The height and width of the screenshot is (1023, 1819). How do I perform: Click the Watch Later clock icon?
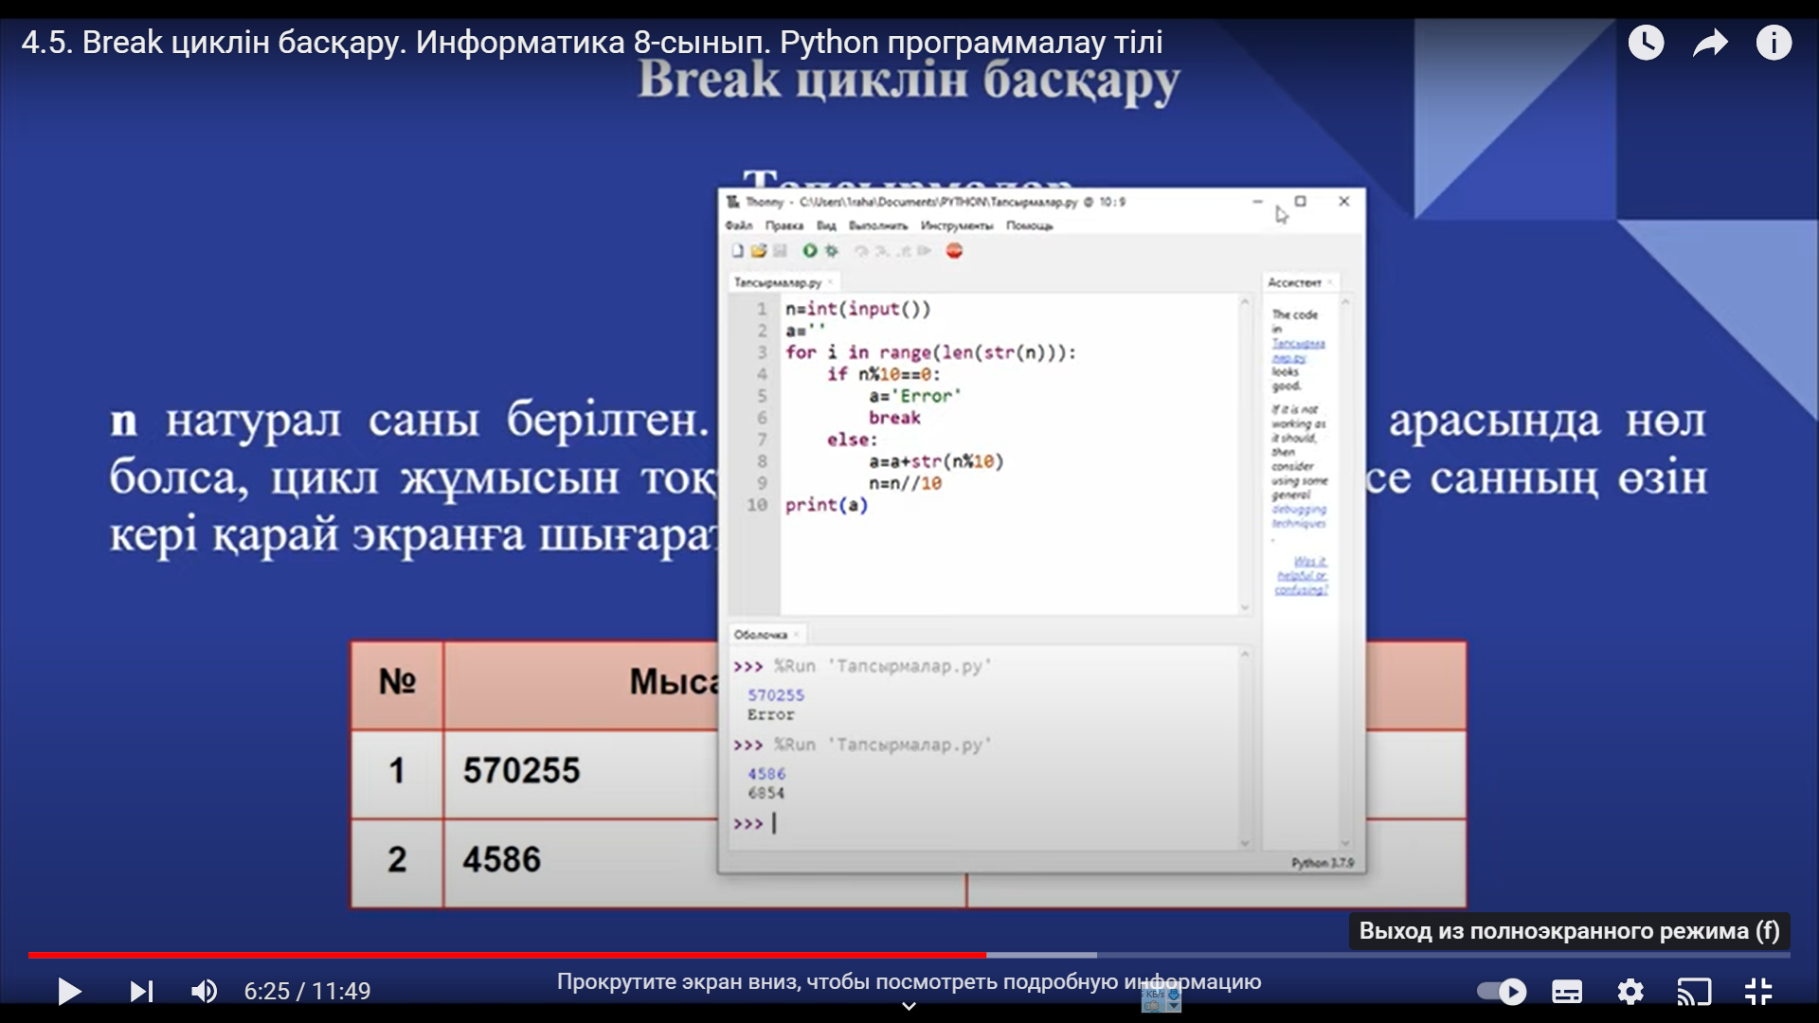point(1646,43)
